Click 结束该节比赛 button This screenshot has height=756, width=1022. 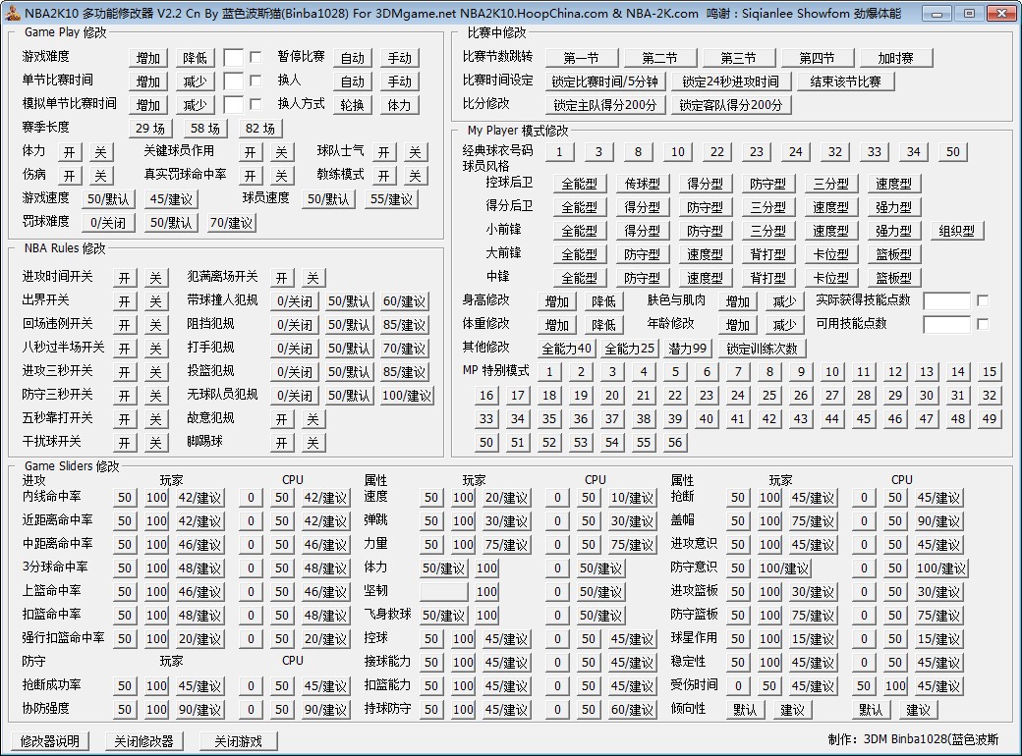(845, 81)
